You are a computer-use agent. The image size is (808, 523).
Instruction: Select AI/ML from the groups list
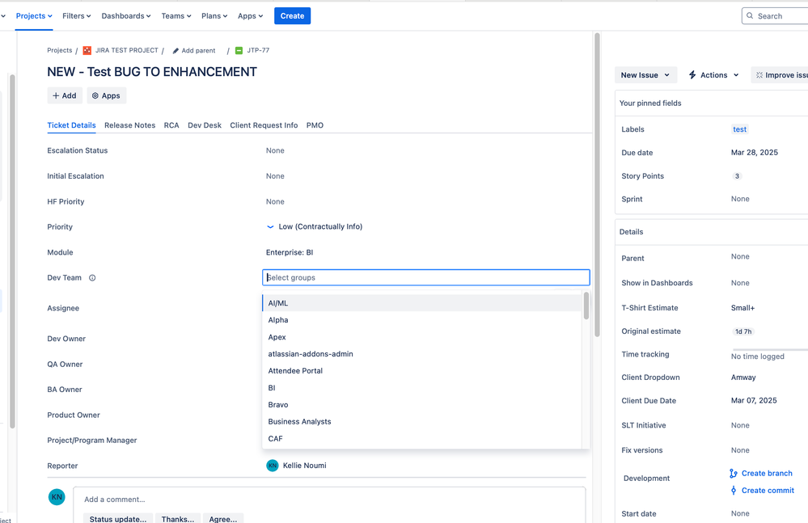[x=422, y=303]
